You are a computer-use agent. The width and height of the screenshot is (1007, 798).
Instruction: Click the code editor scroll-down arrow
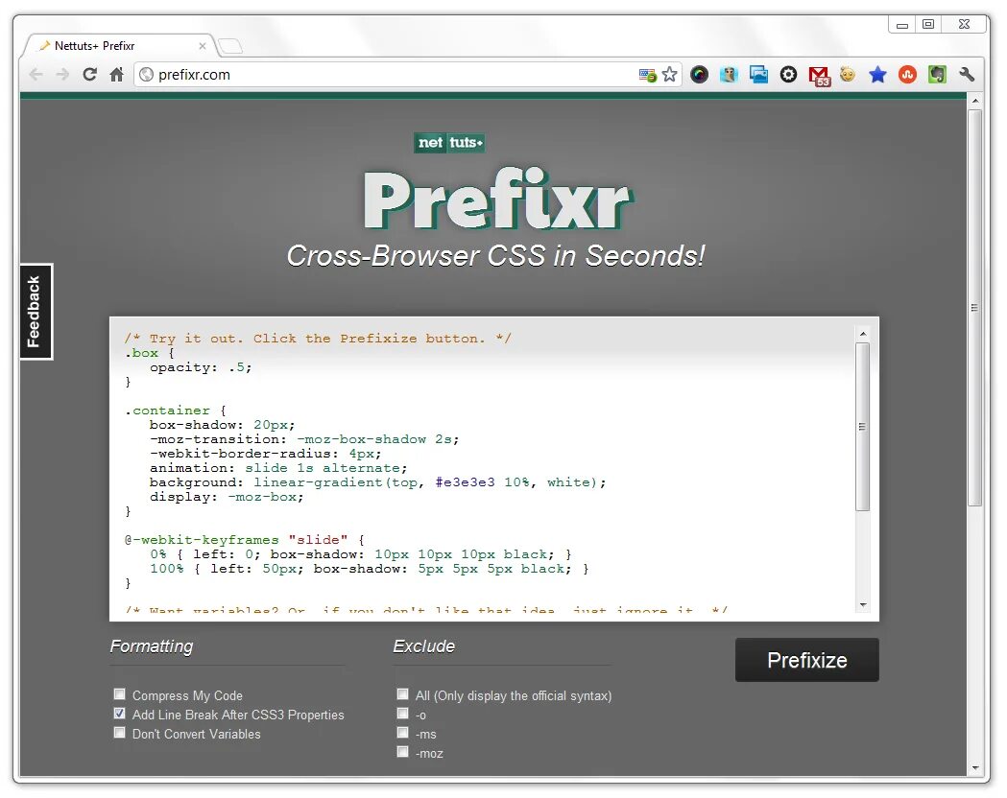pyautogui.click(x=863, y=605)
